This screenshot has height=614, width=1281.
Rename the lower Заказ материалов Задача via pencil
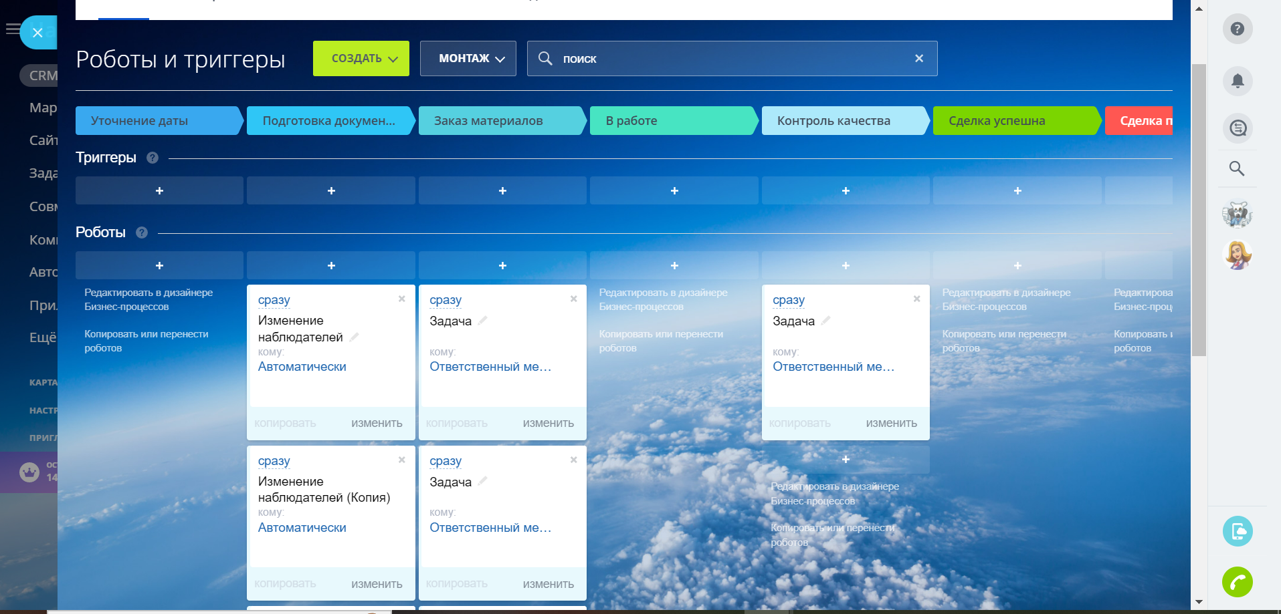point(482,481)
